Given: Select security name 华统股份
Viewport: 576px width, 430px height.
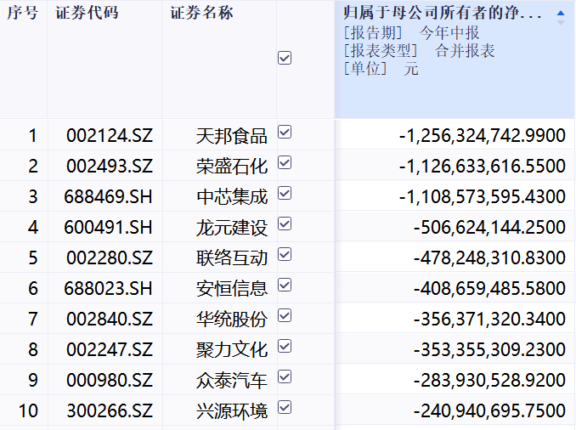Looking at the screenshot, I should [232, 319].
